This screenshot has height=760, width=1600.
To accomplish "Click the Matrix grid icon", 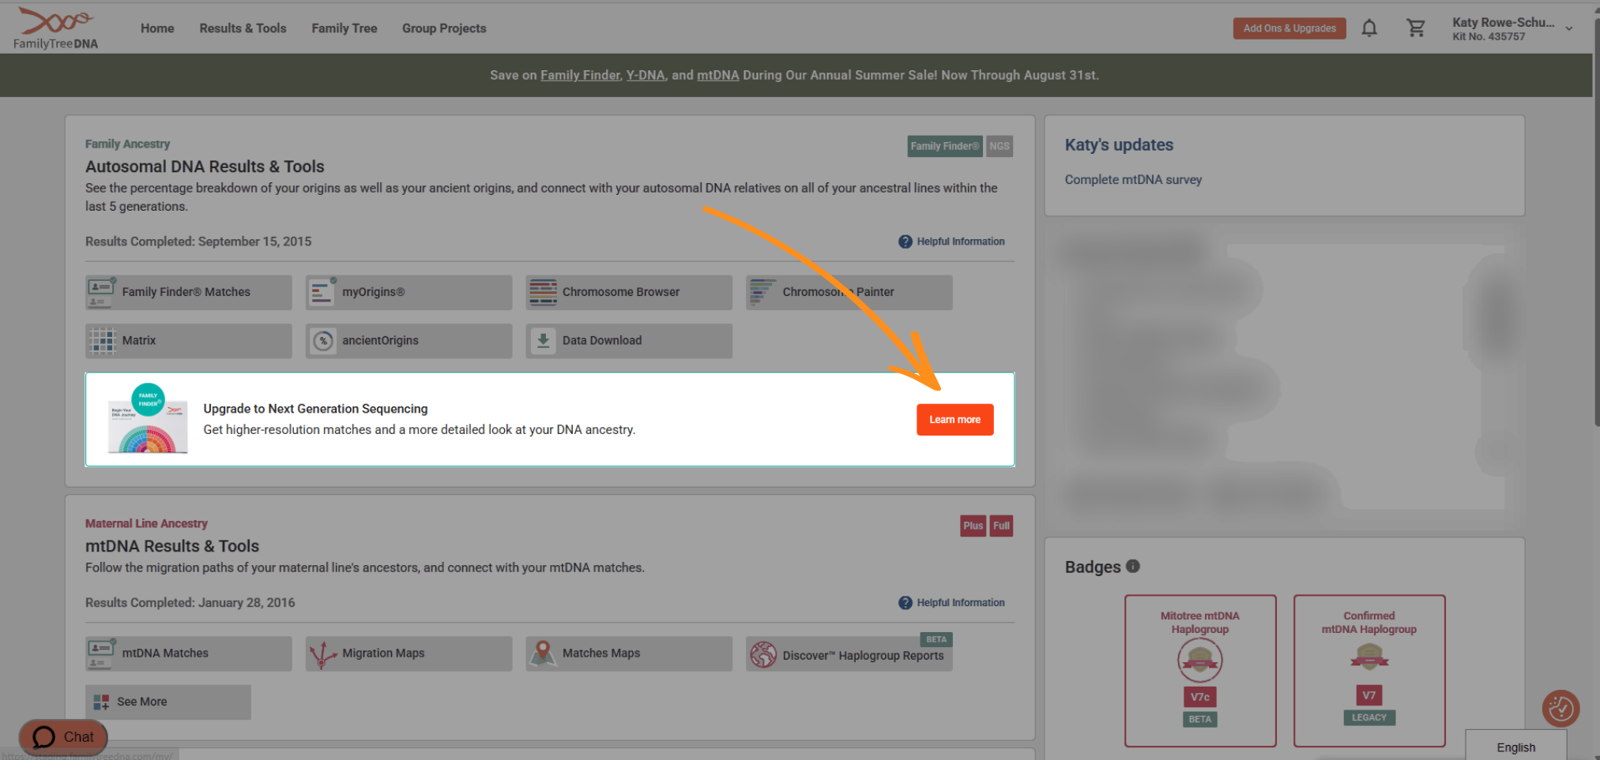I will pos(102,341).
